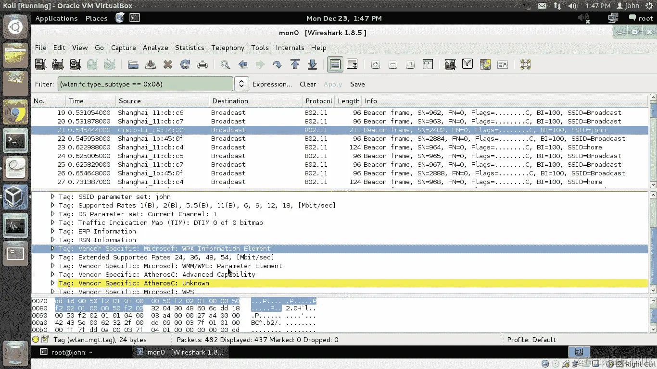The width and height of the screenshot is (657, 369).
Task: Expand the WMM/WME Parameter Element tag
Action: click(x=53, y=266)
